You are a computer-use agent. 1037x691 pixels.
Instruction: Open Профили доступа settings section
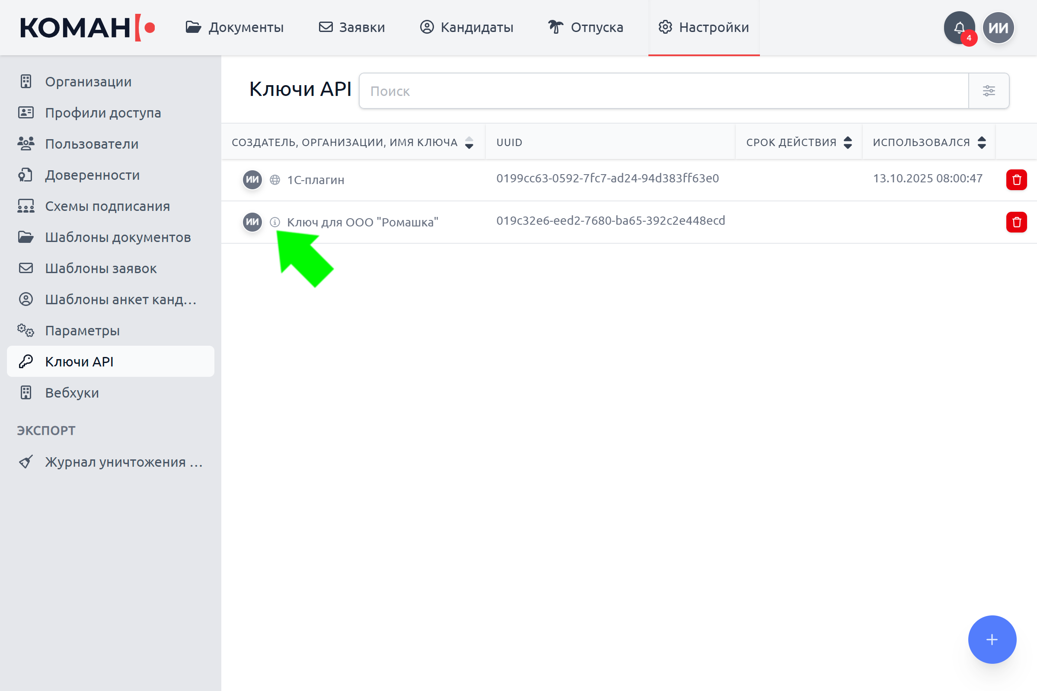103,113
